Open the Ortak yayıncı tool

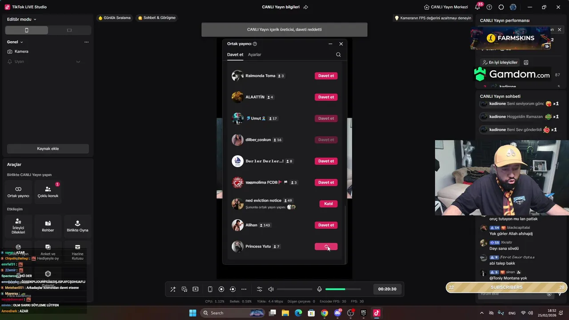(x=18, y=192)
